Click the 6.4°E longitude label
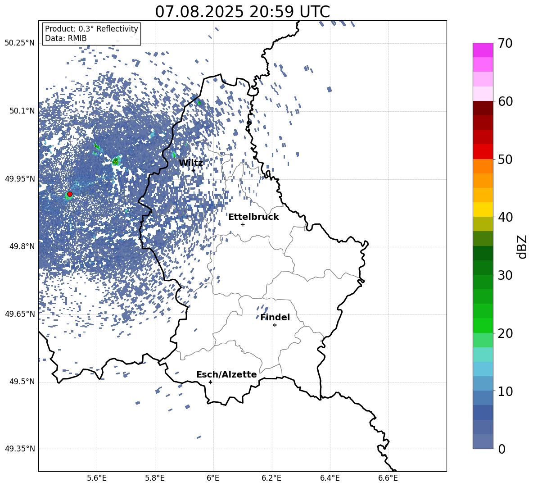The height and width of the screenshot is (487, 533). pyautogui.click(x=330, y=478)
